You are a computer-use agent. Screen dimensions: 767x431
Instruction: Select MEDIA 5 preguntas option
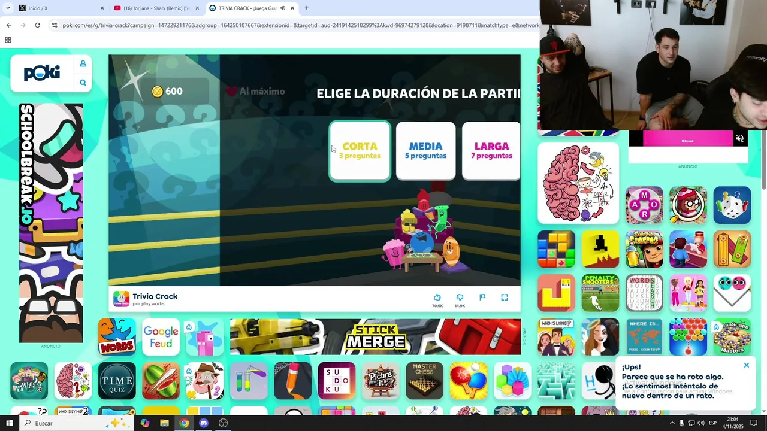tap(425, 151)
